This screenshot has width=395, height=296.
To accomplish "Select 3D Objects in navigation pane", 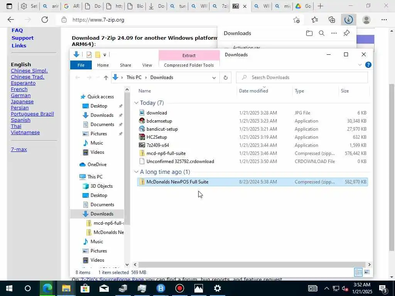I will pos(101,186).
